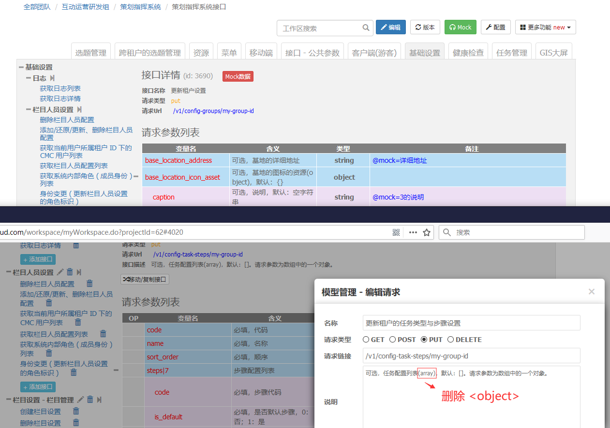This screenshot has width=610, height=428.
Task: Click the QR code icon in address bar
Action: coord(396,232)
